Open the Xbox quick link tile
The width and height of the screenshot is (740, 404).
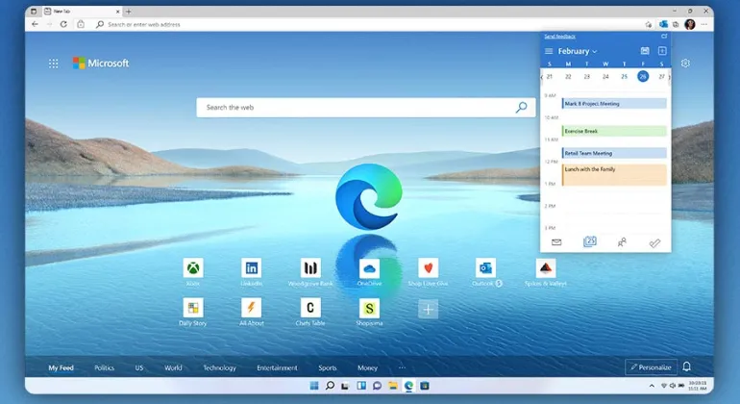pos(193,268)
